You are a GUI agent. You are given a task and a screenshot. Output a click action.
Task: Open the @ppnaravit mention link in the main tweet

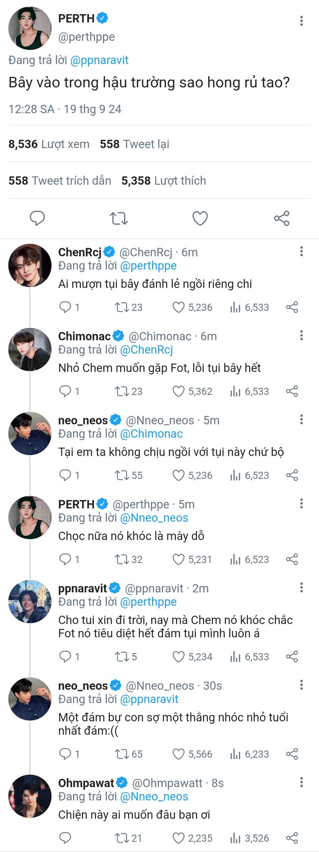tap(99, 60)
